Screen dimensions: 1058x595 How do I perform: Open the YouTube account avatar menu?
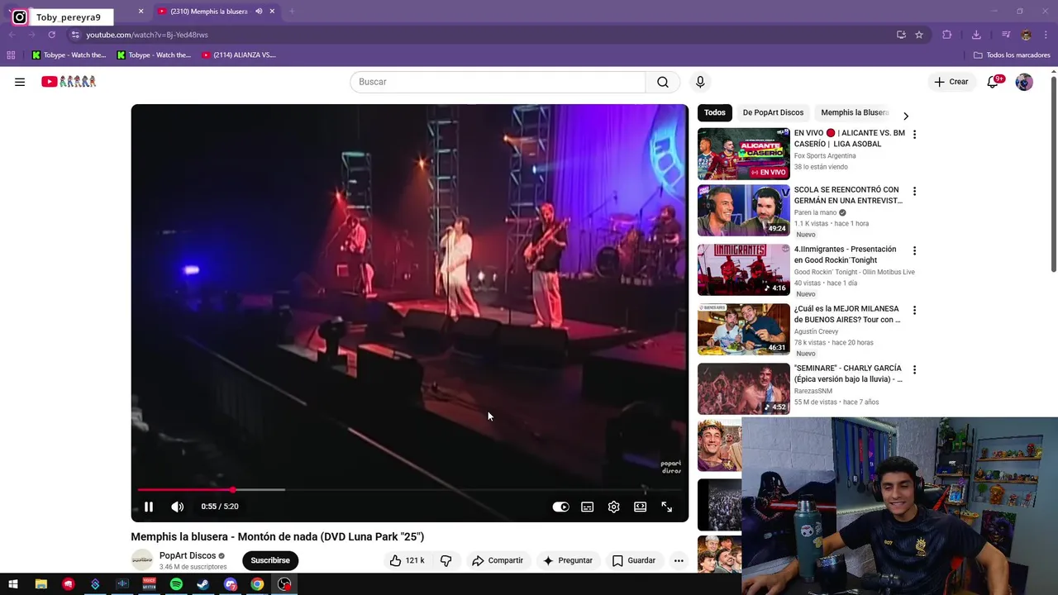(x=1024, y=82)
